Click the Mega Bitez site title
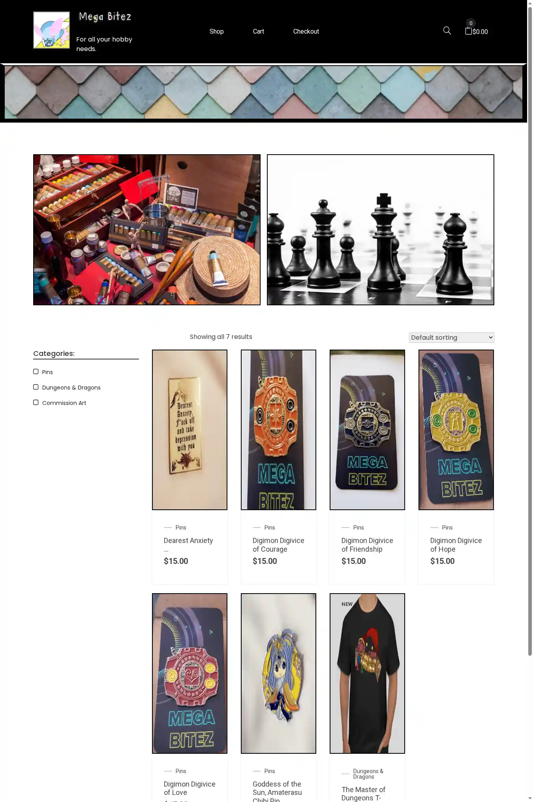Screen dimensions: 533x802 tap(105, 17)
